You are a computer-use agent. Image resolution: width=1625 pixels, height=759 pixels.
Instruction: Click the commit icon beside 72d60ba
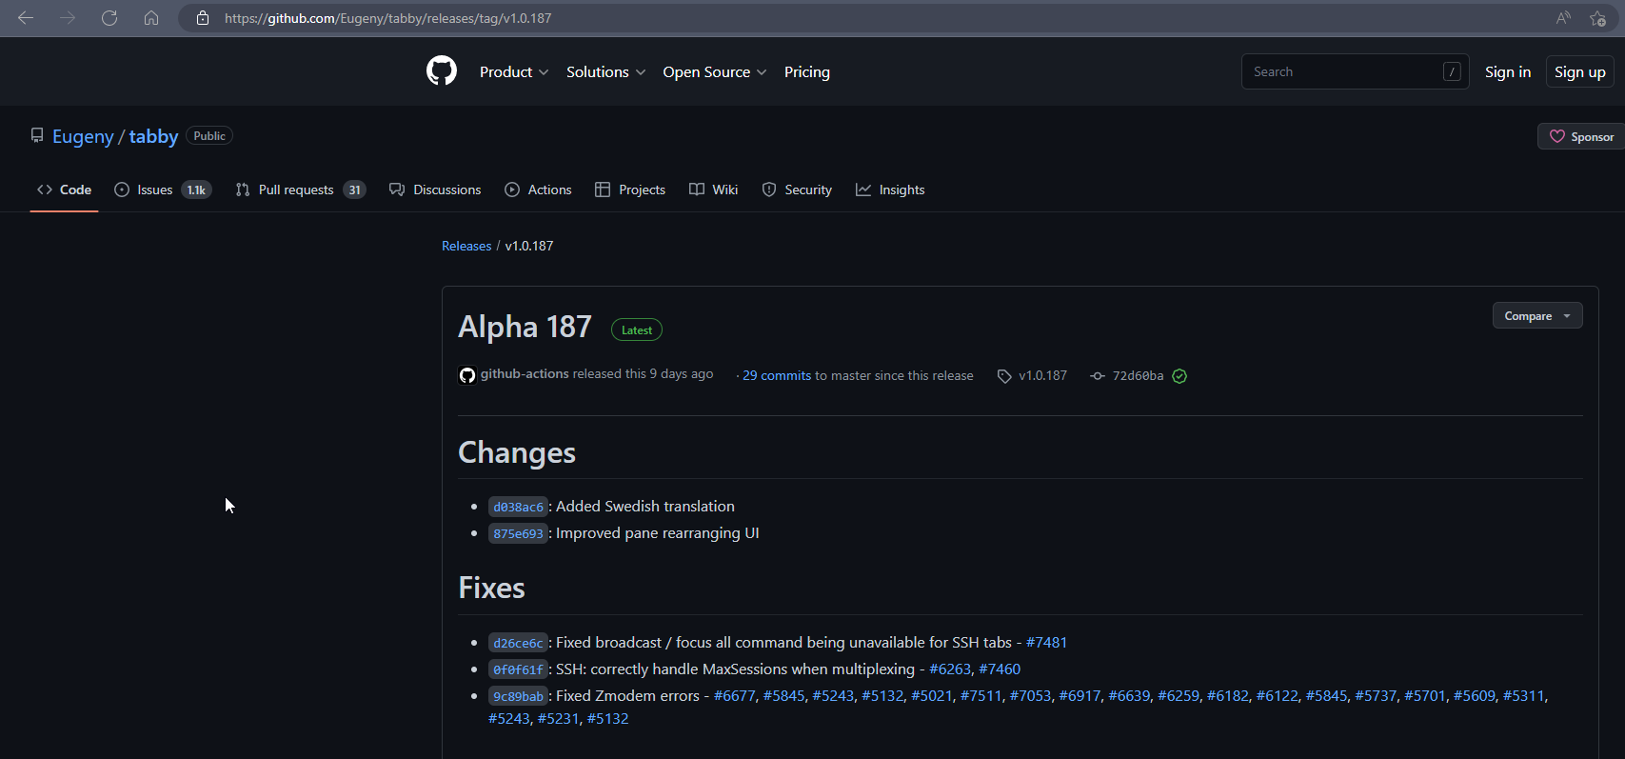1098,376
